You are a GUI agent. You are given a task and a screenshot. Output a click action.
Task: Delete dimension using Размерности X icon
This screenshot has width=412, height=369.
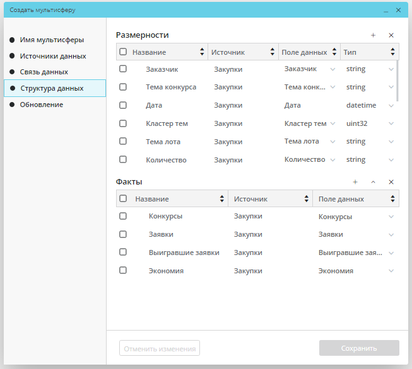[391, 36]
